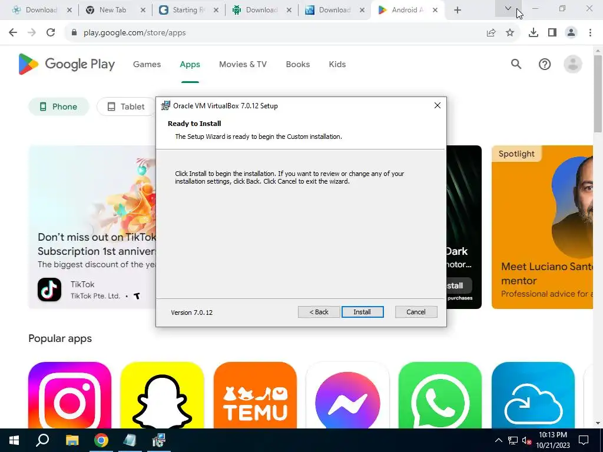Click the VirtualBox installer taskbar icon
The image size is (603, 452).
click(159, 440)
